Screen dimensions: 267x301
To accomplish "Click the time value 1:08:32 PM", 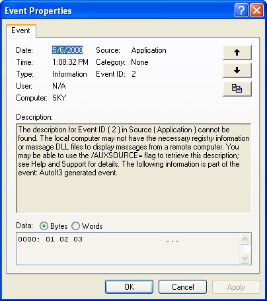I will click(70, 62).
